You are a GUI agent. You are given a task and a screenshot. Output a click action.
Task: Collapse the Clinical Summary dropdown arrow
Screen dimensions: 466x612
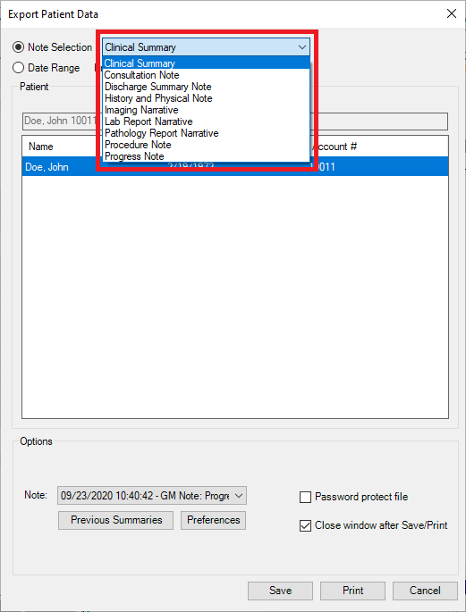[x=302, y=47]
